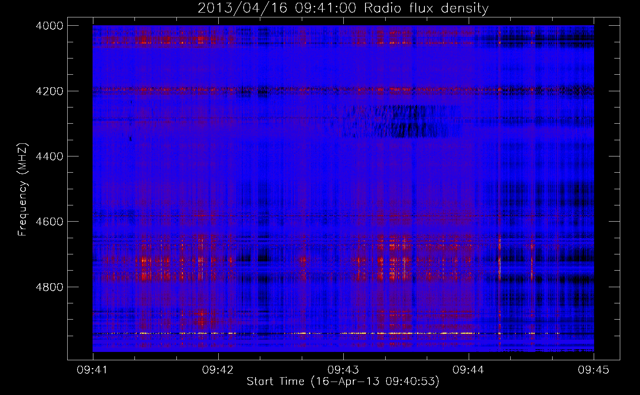
Task: Select the 'Frequency (MHZ)' y-axis label
Action: coord(23,190)
